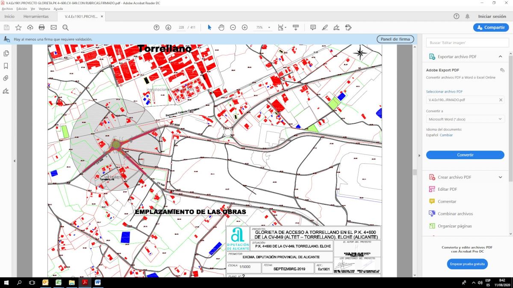The height and width of the screenshot is (288, 513).
Task: Open Excel from the Windows taskbar
Action: (59, 282)
